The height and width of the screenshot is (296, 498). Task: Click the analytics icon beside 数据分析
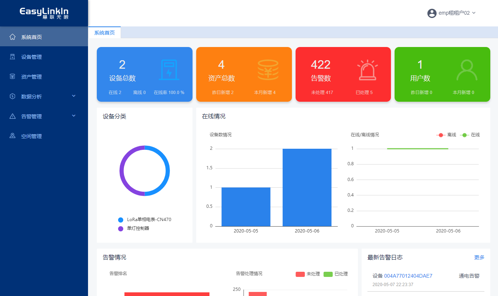(12, 96)
